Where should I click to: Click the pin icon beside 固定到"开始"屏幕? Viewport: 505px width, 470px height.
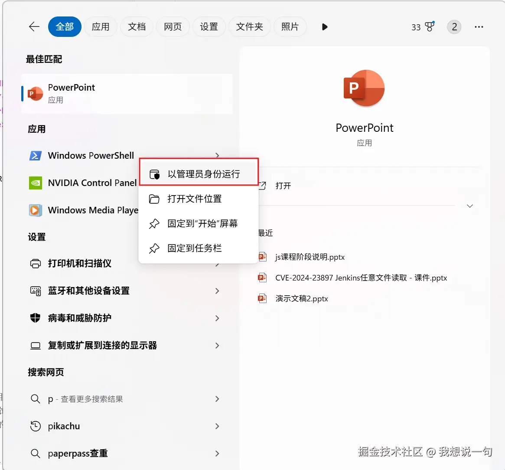pyautogui.click(x=154, y=224)
